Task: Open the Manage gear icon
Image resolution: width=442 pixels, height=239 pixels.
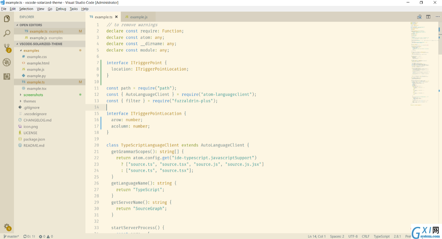Action: [x=7, y=227]
